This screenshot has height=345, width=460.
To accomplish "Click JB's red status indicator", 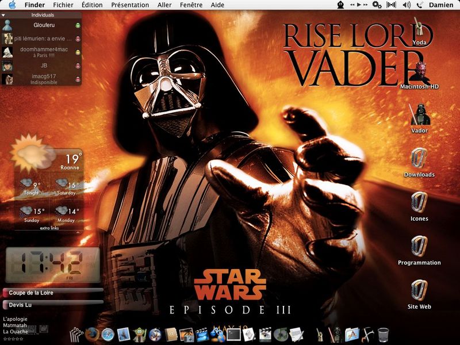I will click(78, 66).
